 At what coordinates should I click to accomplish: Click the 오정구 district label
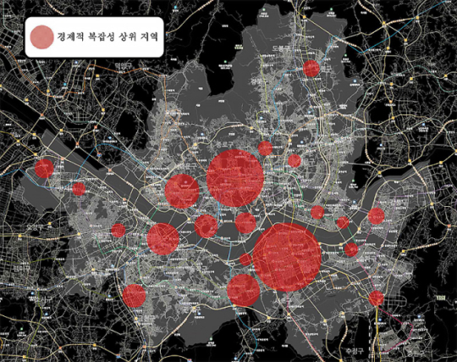point(35,226)
